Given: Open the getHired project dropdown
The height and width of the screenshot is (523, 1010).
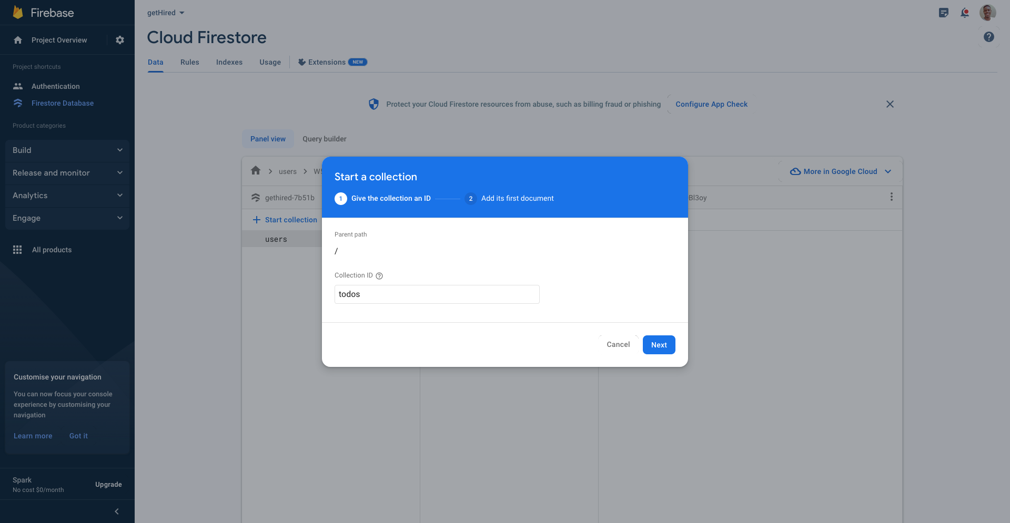Looking at the screenshot, I should pyautogui.click(x=166, y=13).
